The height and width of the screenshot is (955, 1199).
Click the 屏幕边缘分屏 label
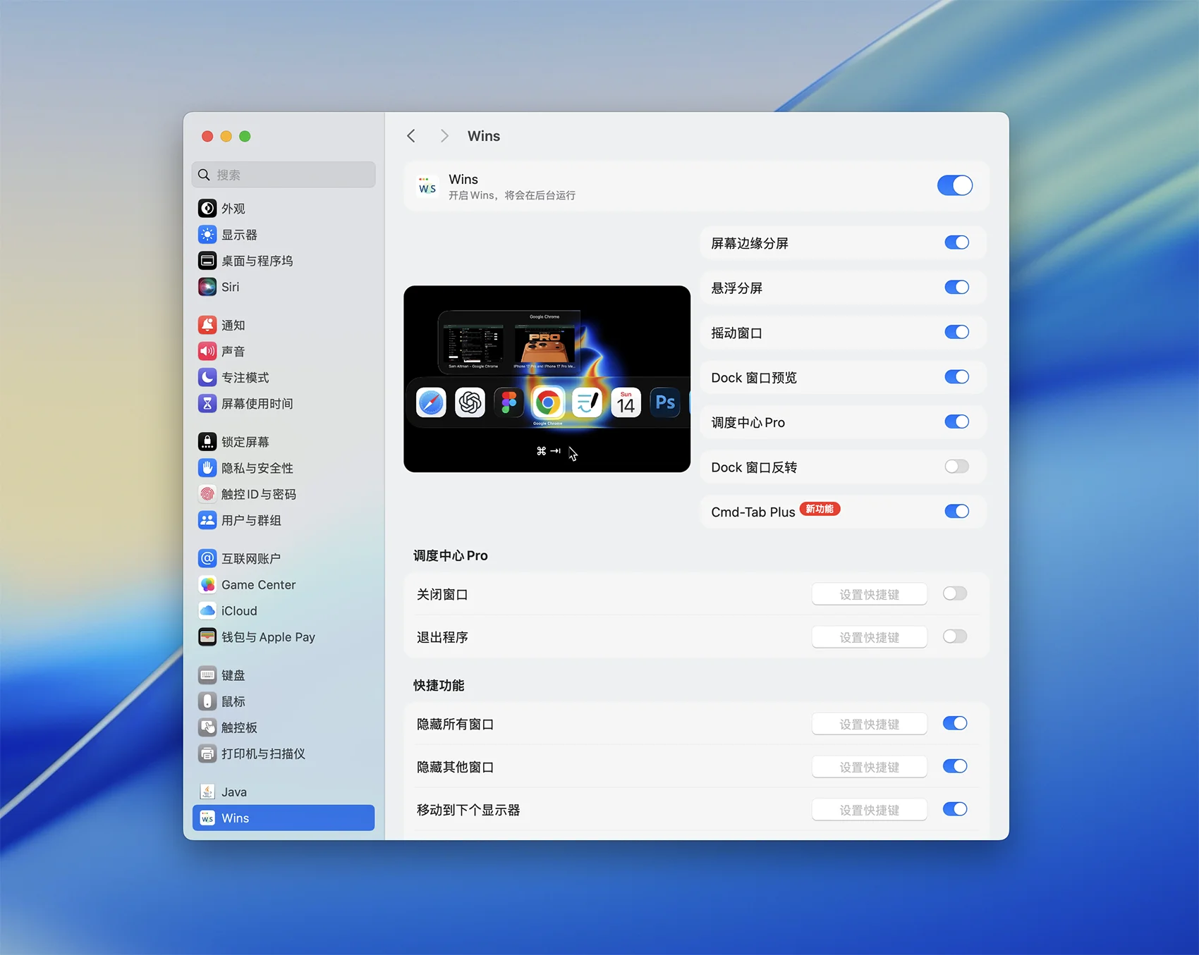[750, 243]
